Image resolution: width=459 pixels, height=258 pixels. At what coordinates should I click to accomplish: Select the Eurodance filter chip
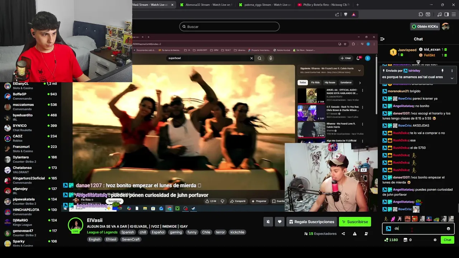click(346, 82)
